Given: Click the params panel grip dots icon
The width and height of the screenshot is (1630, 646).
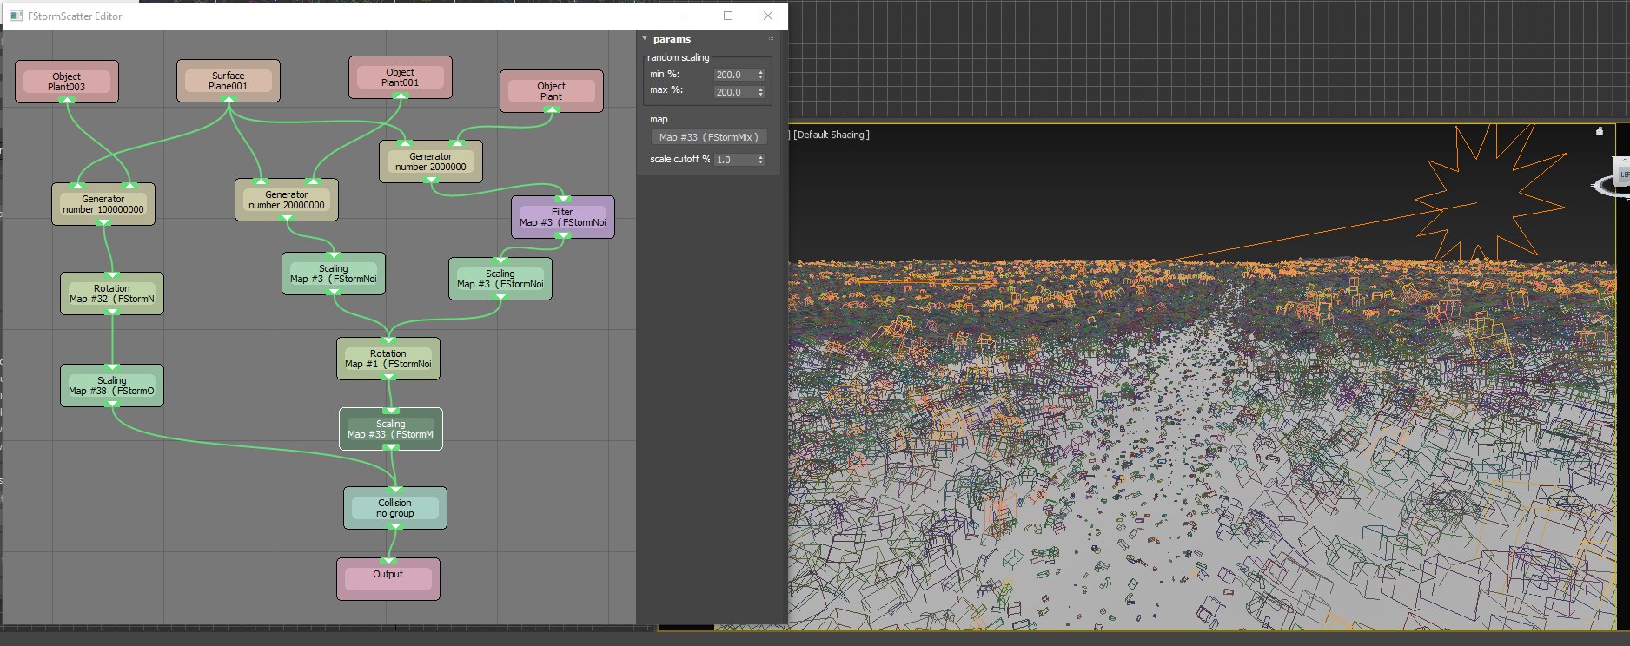Looking at the screenshot, I should [771, 38].
